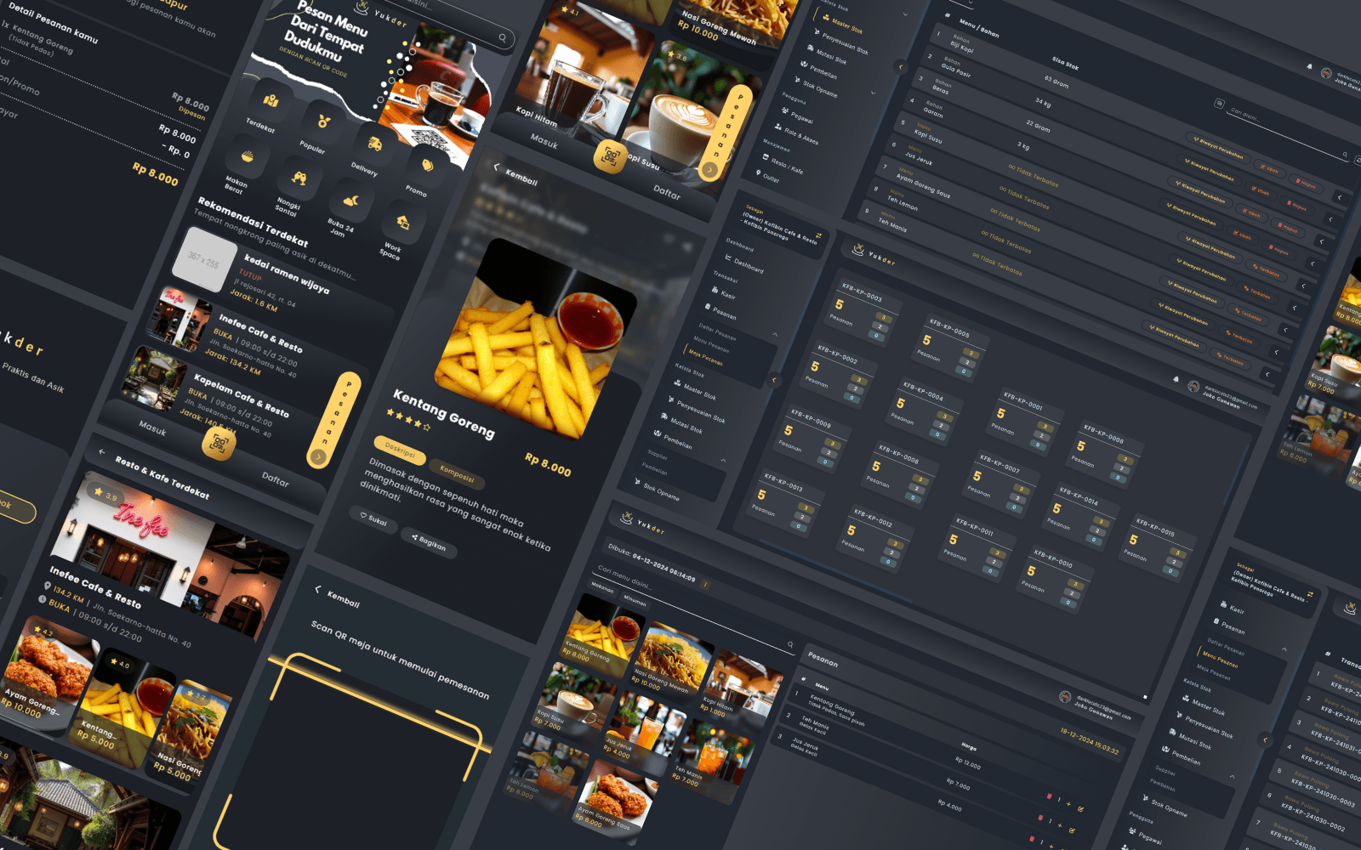Tap the Pesanan pill beside Kapelam Cafe & Resto
Viewport: 1361px width, 850px height.
tap(334, 419)
